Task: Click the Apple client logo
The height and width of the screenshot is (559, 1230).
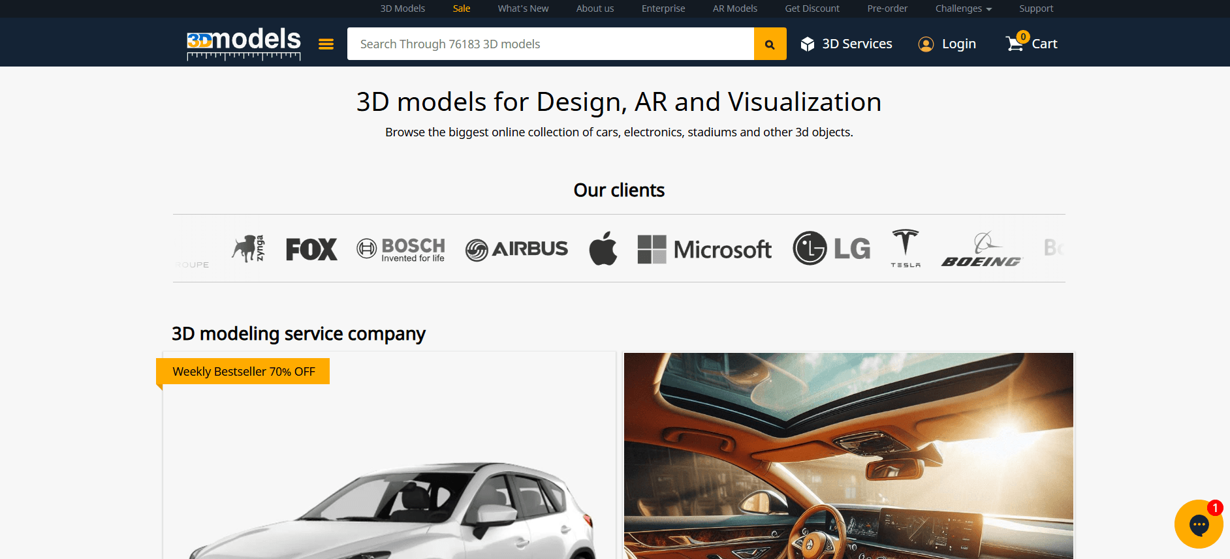Action: pos(603,249)
